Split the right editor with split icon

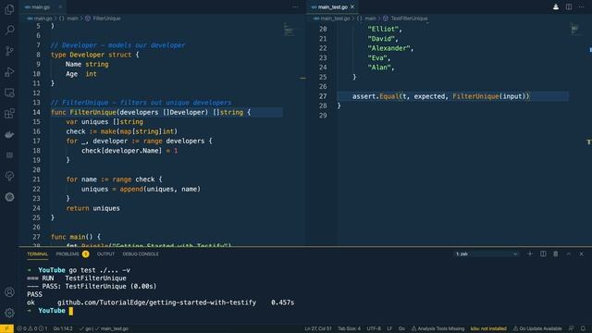(x=569, y=6)
